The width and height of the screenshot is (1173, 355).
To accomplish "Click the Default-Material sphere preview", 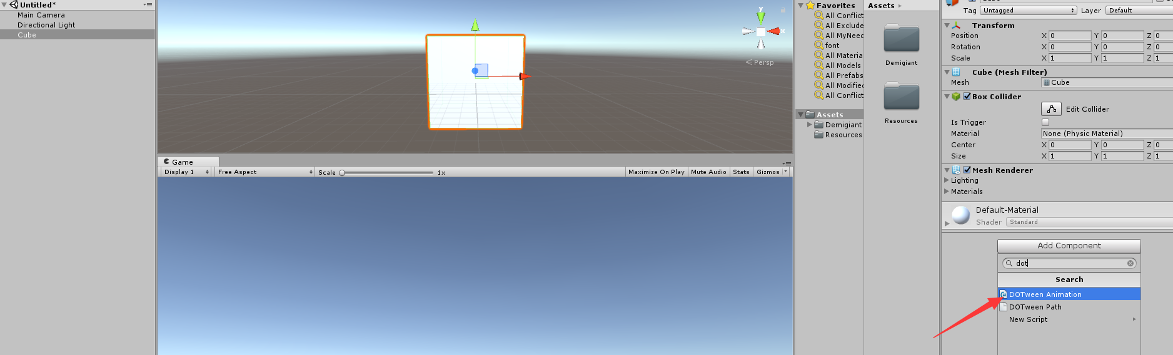I will tap(960, 215).
